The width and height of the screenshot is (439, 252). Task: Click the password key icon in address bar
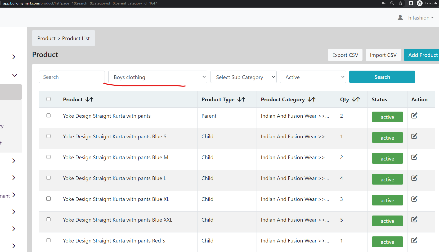pyautogui.click(x=384, y=3)
